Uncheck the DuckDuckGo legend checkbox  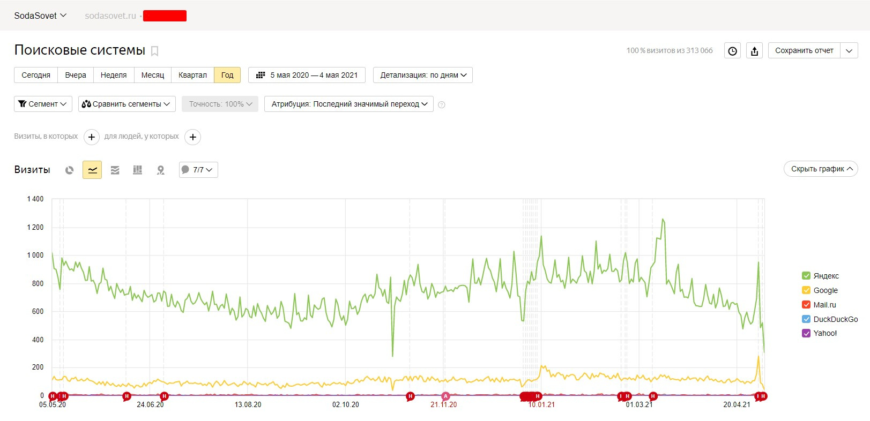[806, 319]
